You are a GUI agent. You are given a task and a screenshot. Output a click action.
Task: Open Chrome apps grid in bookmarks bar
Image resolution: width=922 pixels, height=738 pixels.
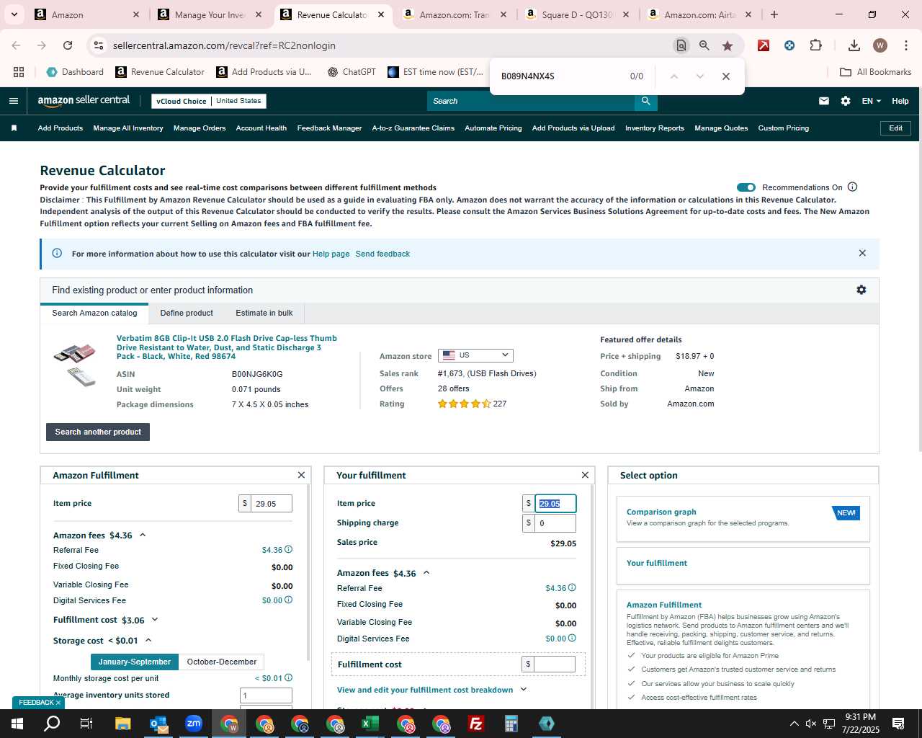coord(19,72)
